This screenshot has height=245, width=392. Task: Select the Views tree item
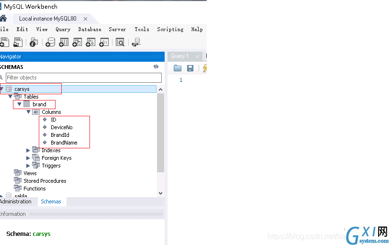tap(30, 173)
